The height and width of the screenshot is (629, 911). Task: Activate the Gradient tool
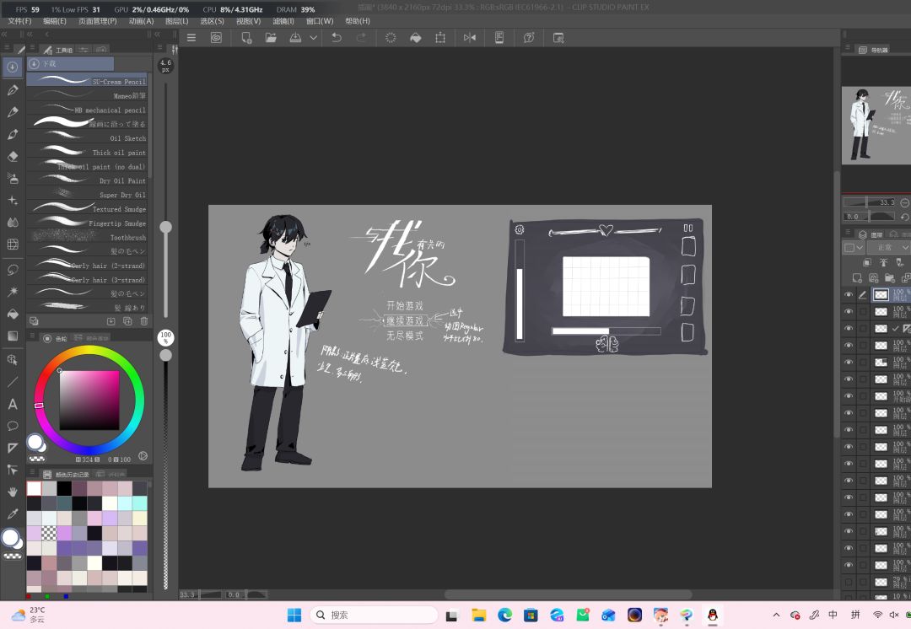click(13, 336)
